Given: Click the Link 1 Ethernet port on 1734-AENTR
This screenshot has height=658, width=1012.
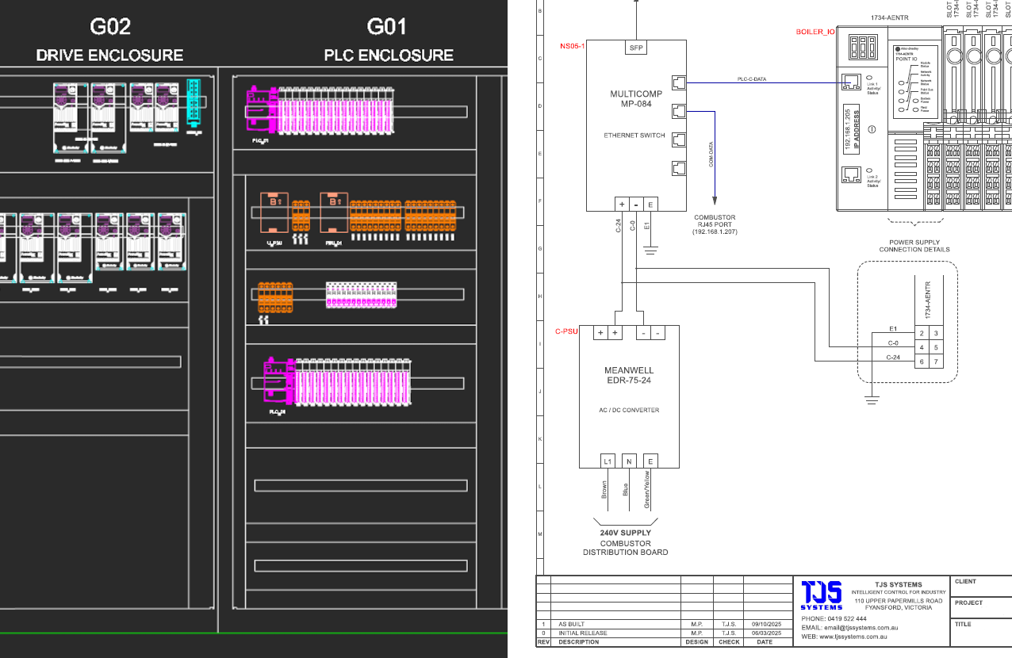Looking at the screenshot, I should (x=851, y=82).
